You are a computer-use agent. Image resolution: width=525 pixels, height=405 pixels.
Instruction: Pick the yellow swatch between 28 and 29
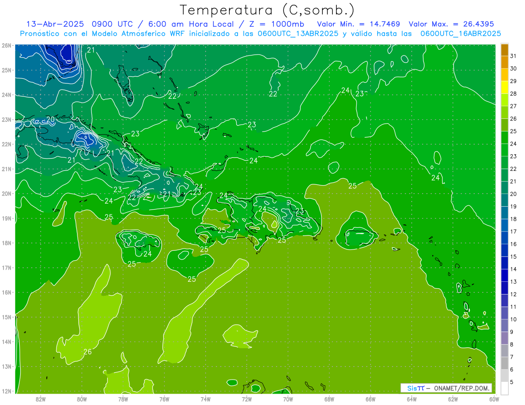(x=504, y=87)
